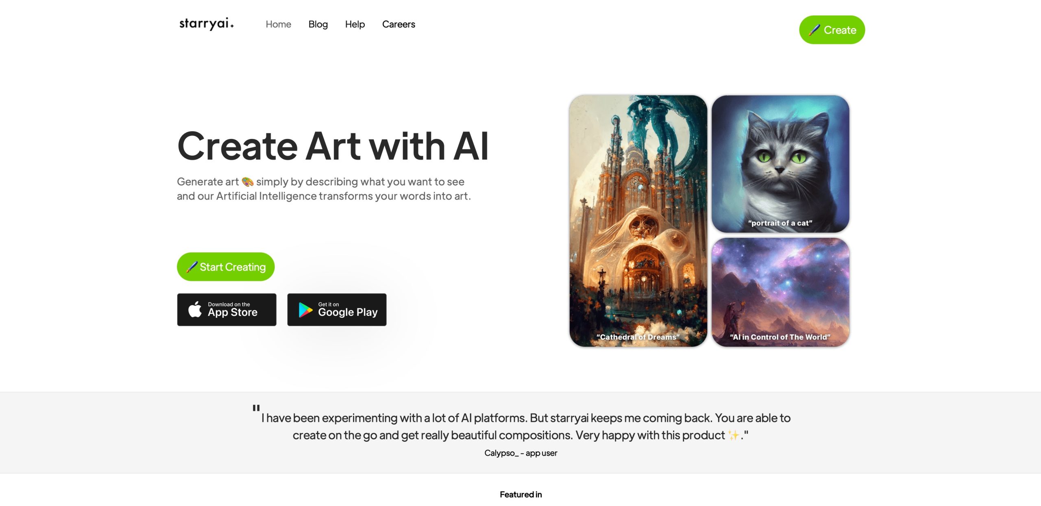1041x506 pixels.
Task: Open the Cathedral of Dreams artwork
Action: point(638,221)
